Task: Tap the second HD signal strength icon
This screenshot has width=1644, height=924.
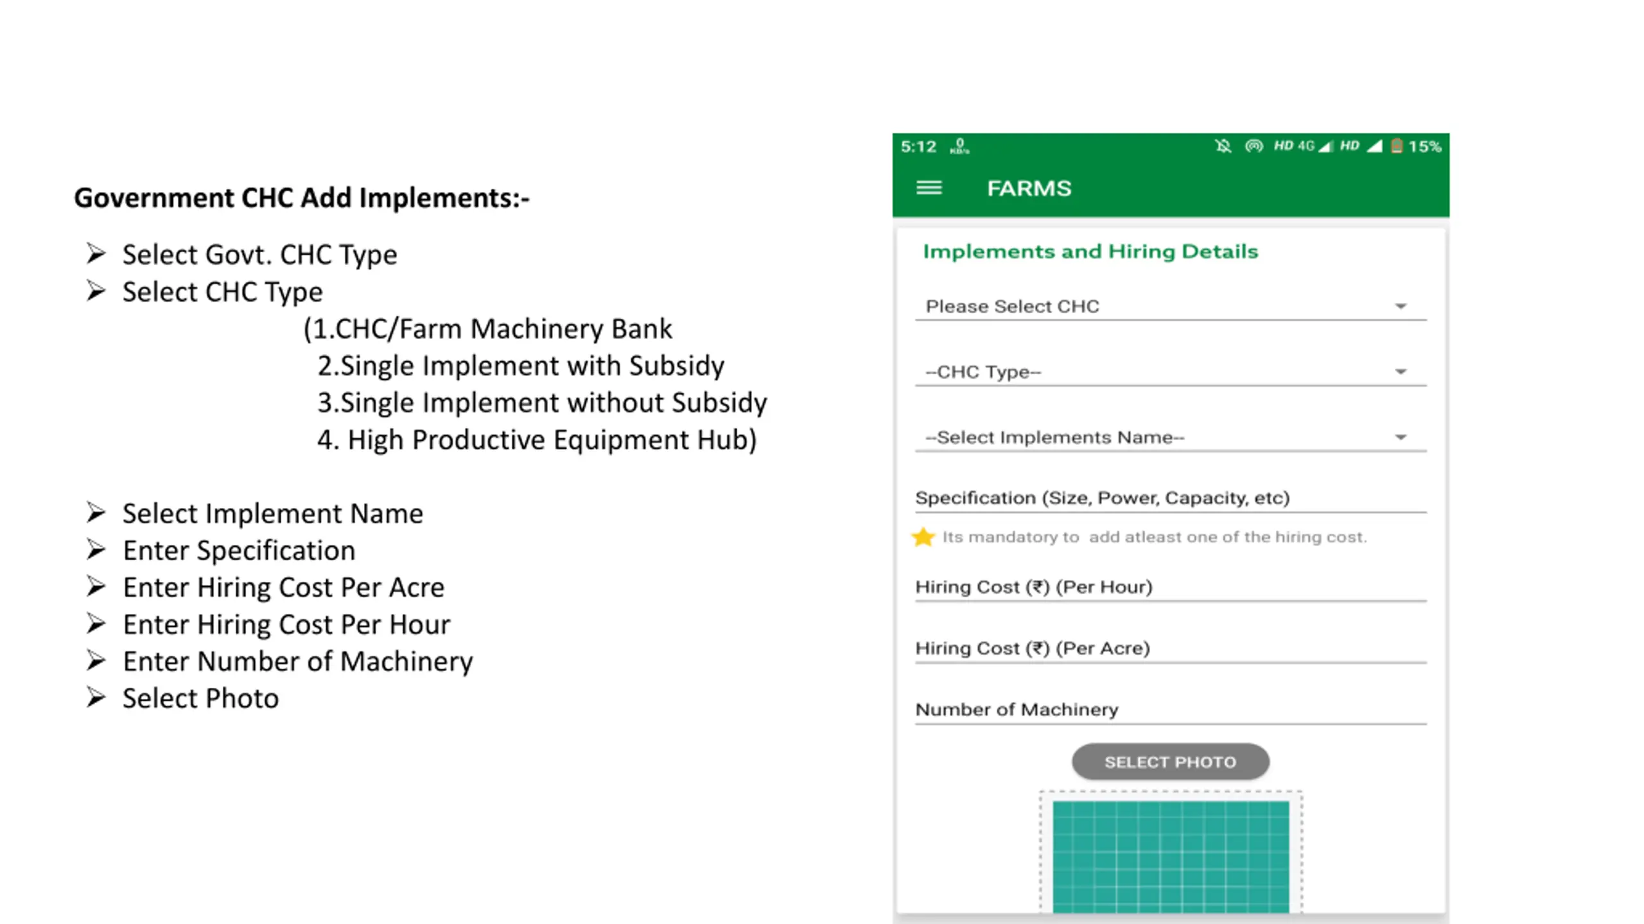Action: click(x=1361, y=146)
